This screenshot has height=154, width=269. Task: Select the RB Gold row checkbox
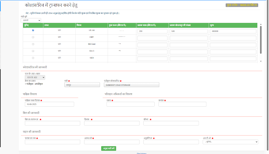33,44
